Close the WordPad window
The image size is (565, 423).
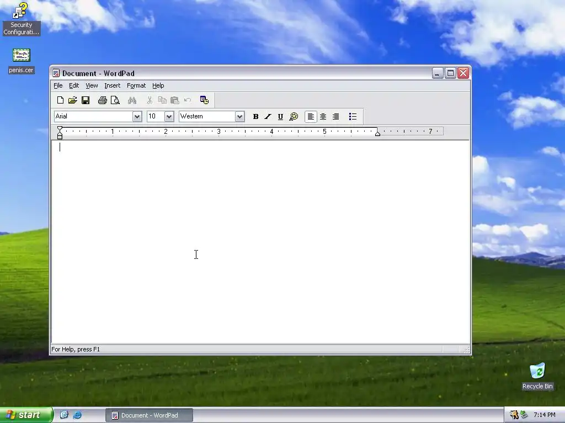click(x=463, y=73)
